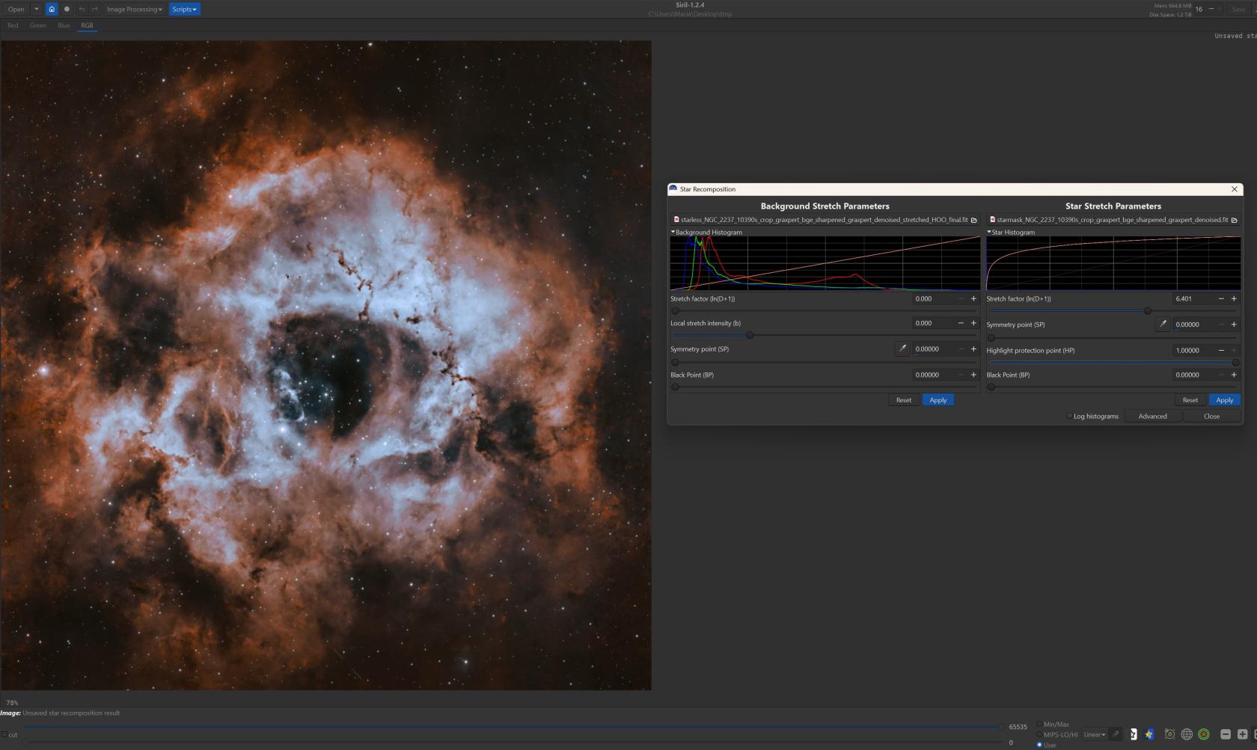Image resolution: width=1257 pixels, height=750 pixels.
Task: Enable the Log histograms checkbox
Action: pos(1069,417)
